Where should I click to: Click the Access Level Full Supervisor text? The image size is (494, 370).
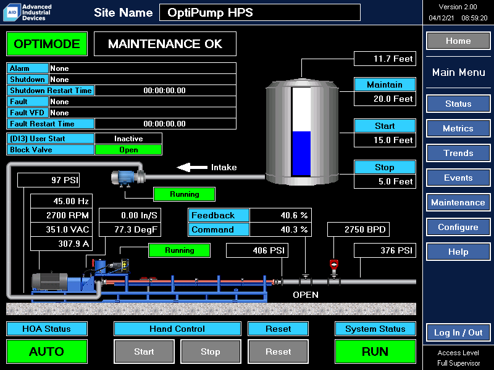[x=458, y=358]
